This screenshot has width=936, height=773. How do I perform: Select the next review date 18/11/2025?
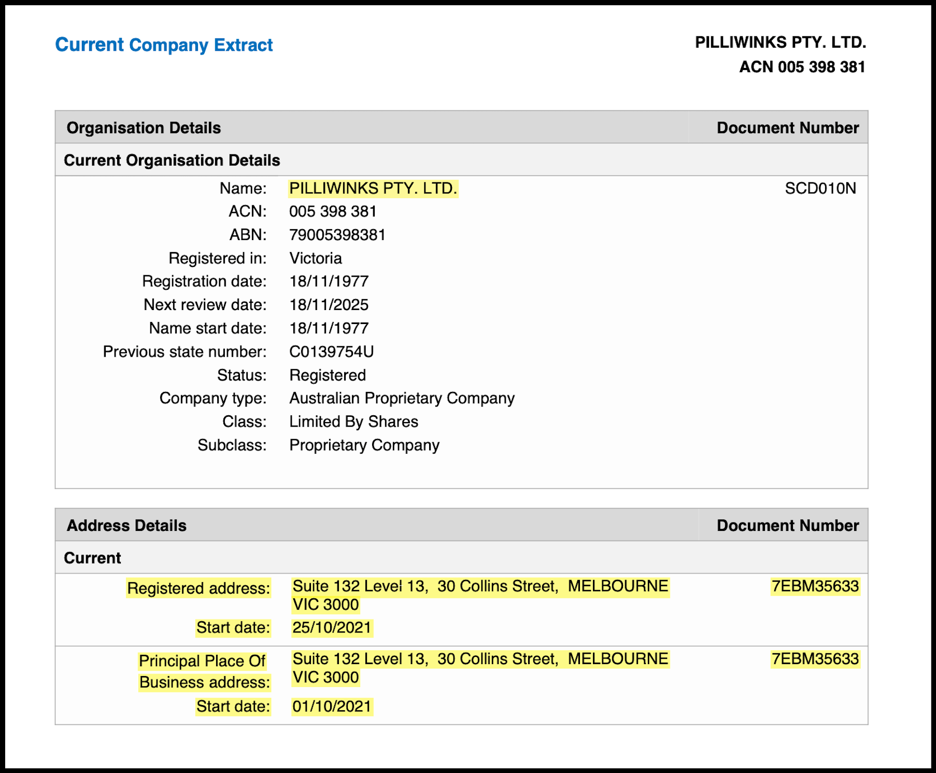(329, 305)
